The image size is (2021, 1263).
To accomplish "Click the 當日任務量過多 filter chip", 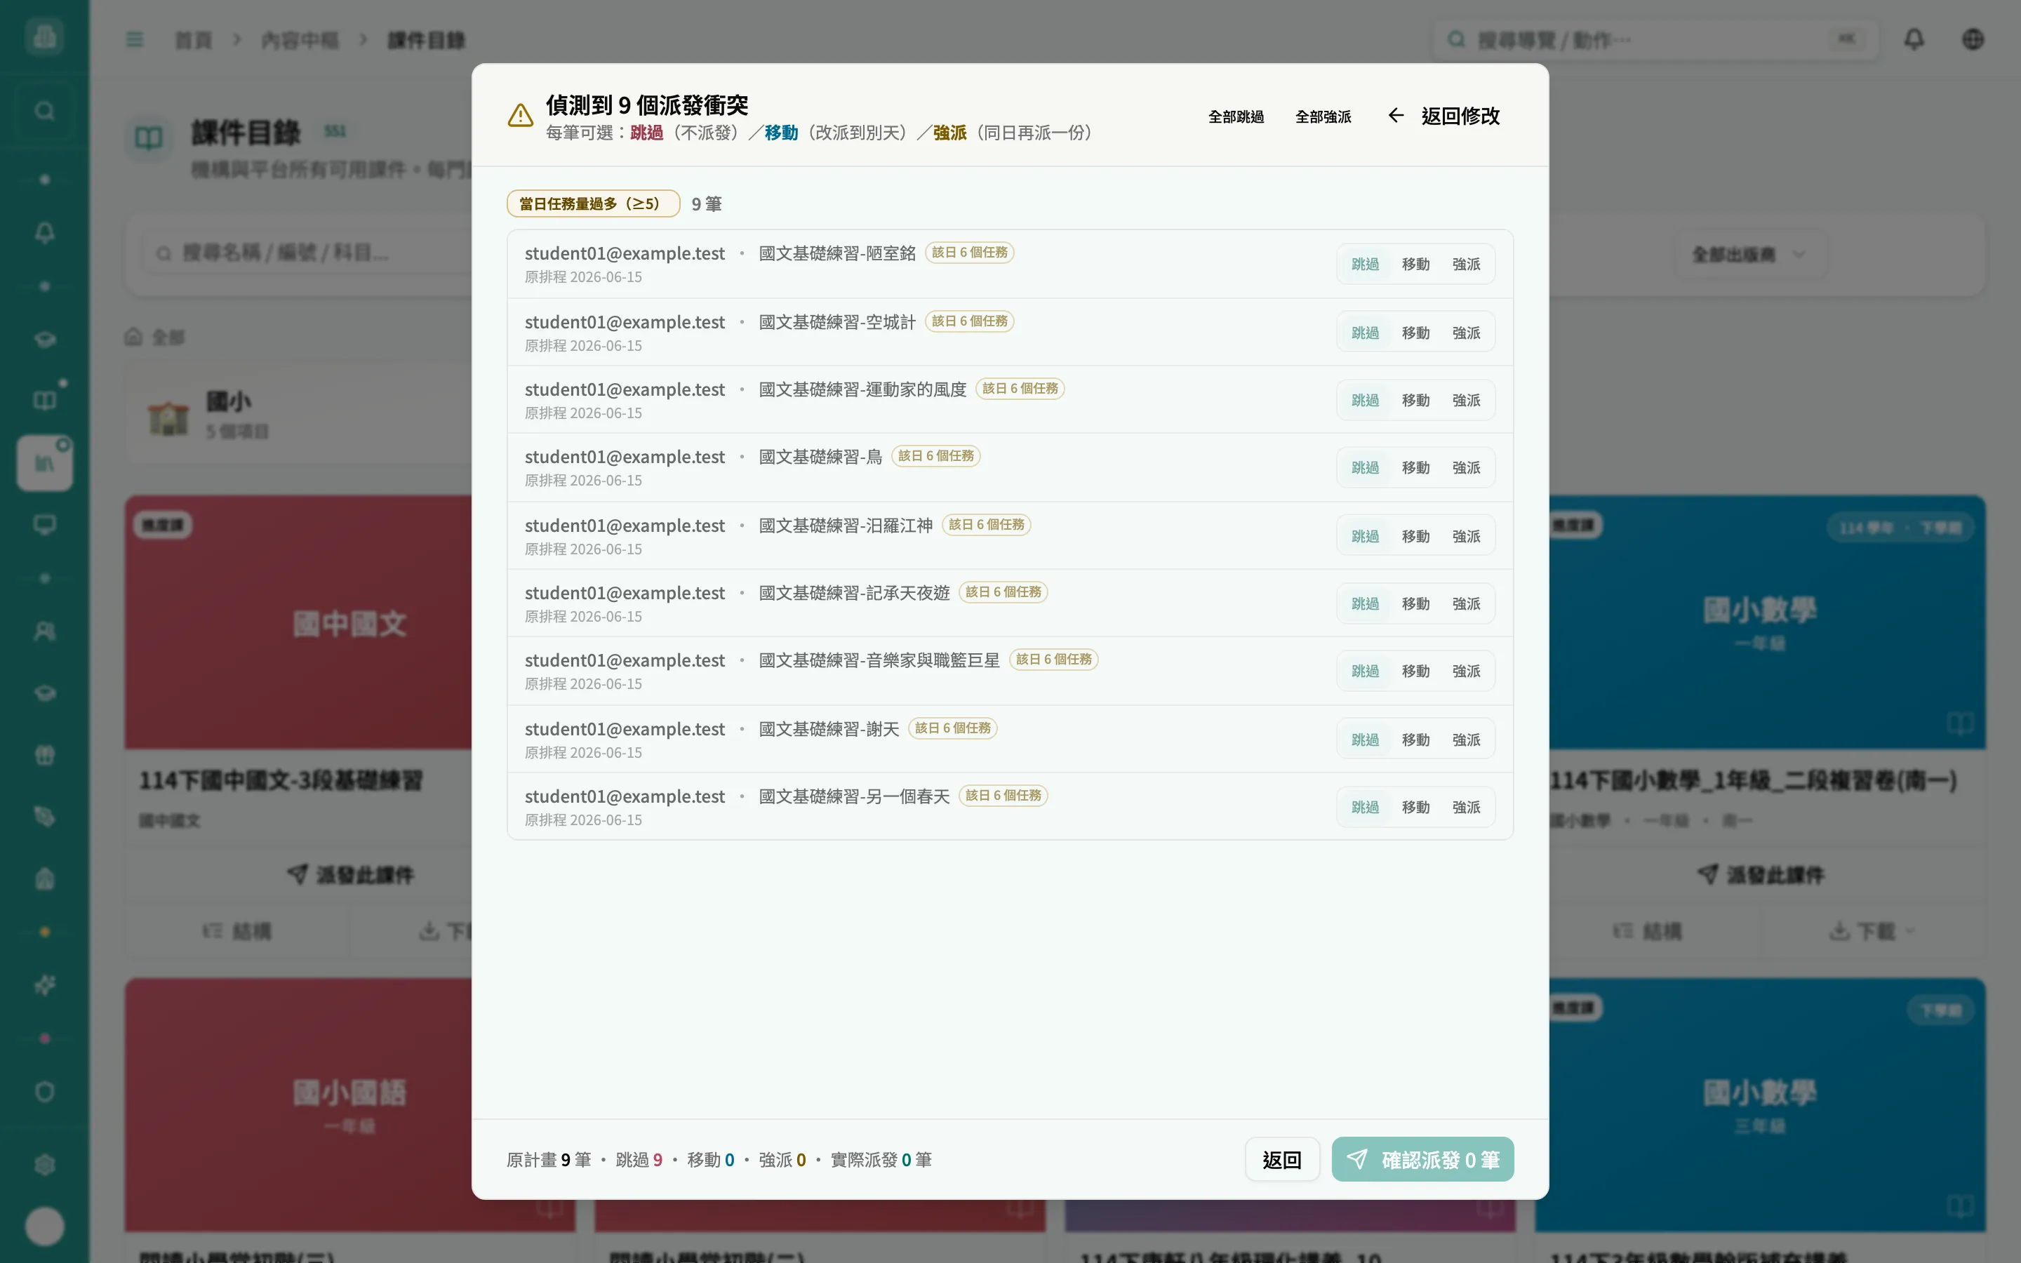I will pos(593,203).
